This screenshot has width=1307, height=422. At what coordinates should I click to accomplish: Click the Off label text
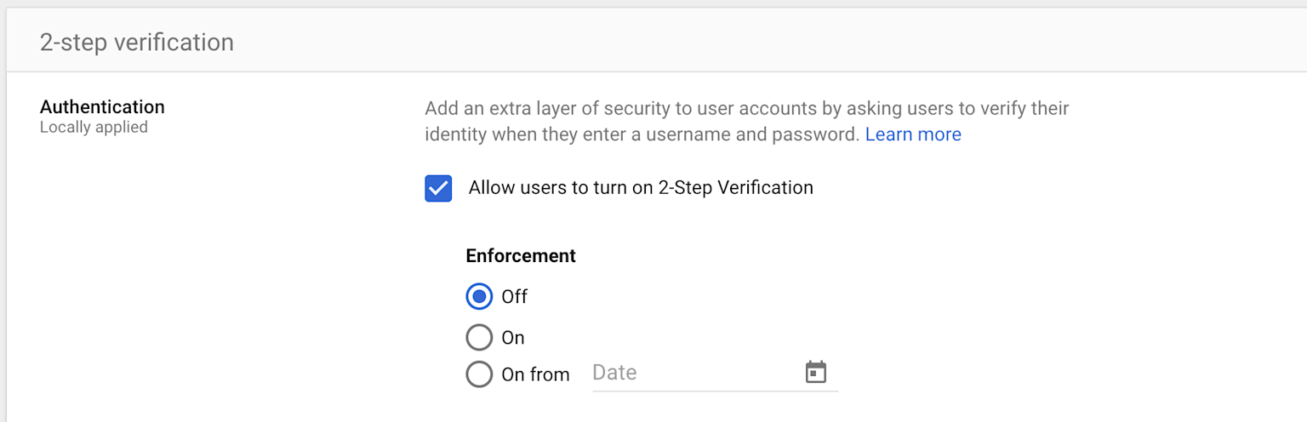515,297
